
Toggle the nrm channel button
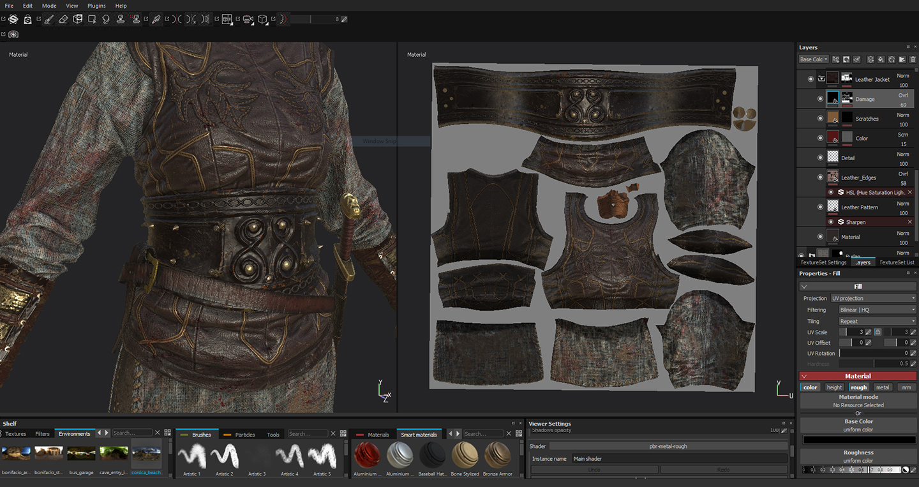[907, 387]
